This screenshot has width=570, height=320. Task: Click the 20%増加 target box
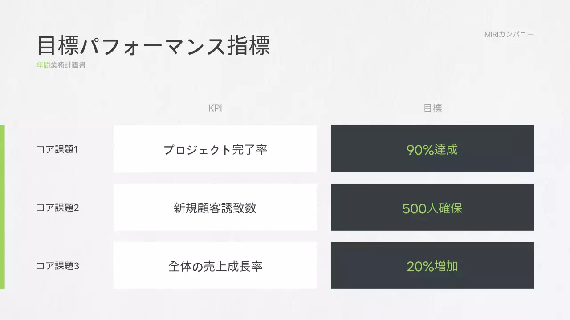(x=432, y=266)
